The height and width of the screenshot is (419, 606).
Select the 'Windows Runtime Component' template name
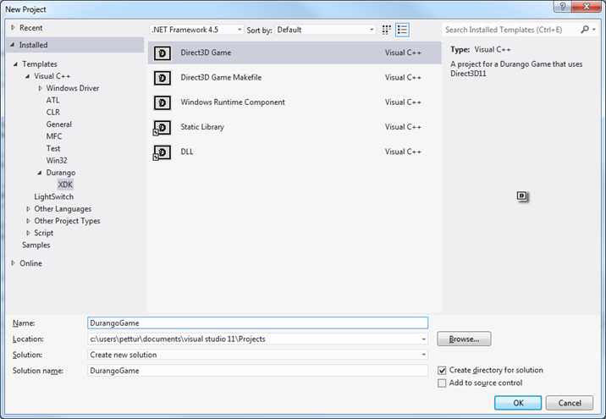pos(233,102)
